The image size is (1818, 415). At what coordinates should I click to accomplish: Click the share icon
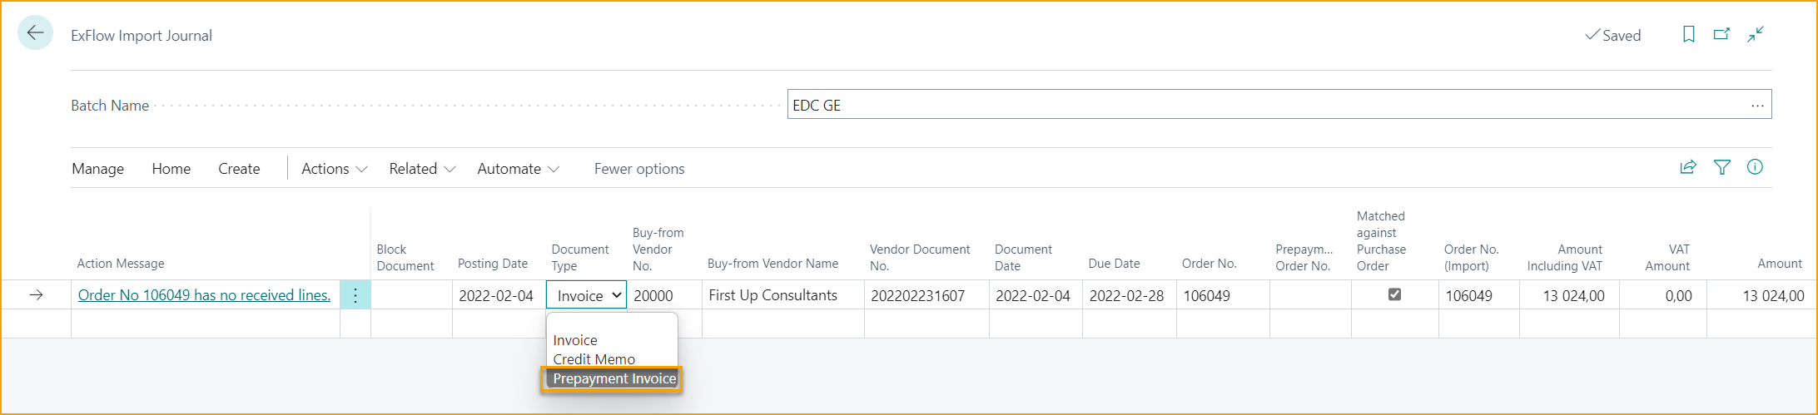click(x=1688, y=167)
